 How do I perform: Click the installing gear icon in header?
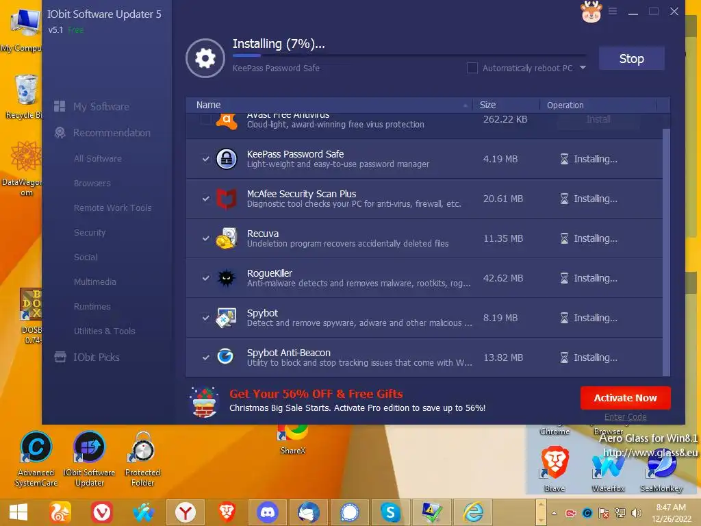205,58
